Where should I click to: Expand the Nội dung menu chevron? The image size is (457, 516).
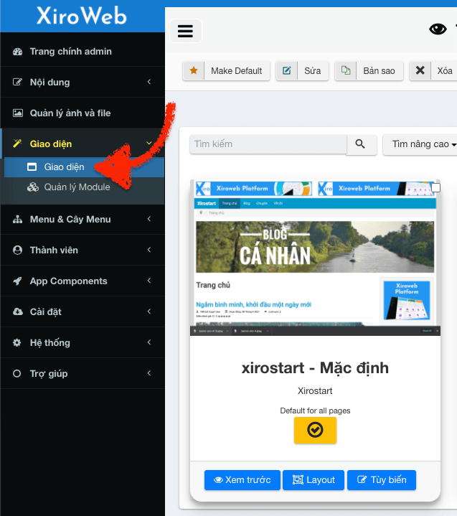(x=149, y=82)
